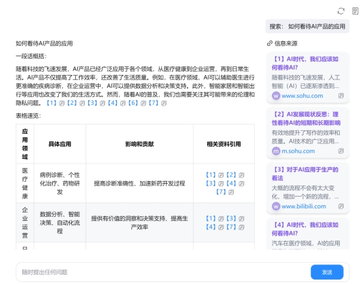Click citation【3】in the 企业运营 table row
Image resolution: width=362 pixels, height=284 pixels.
click(x=231, y=218)
